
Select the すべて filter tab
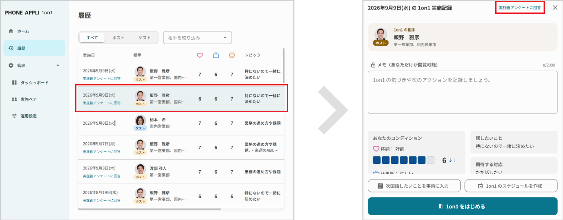click(92, 38)
